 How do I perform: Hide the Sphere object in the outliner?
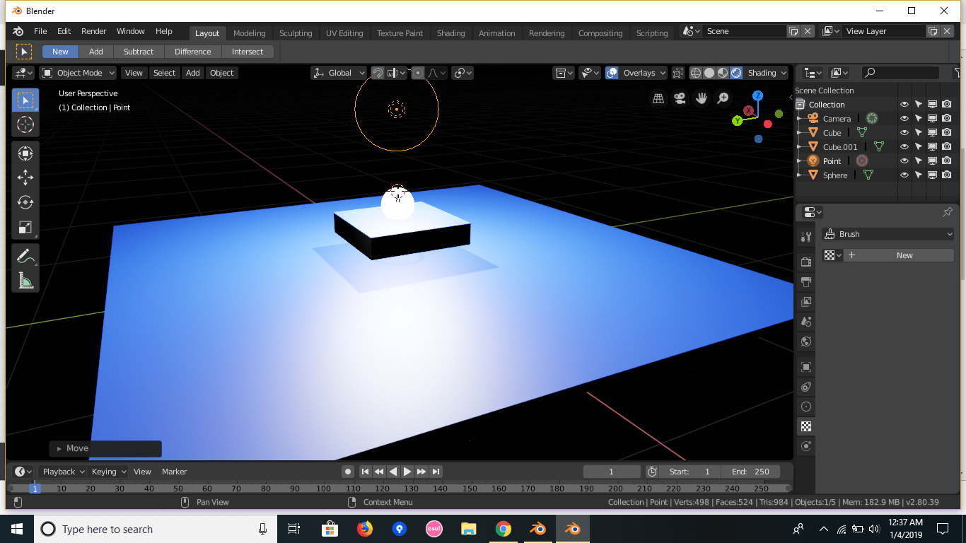[x=904, y=175]
